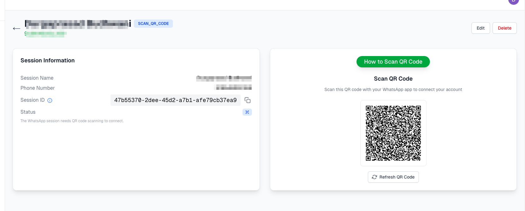Click the Phone Number label
525x211 pixels.
pyautogui.click(x=37, y=88)
